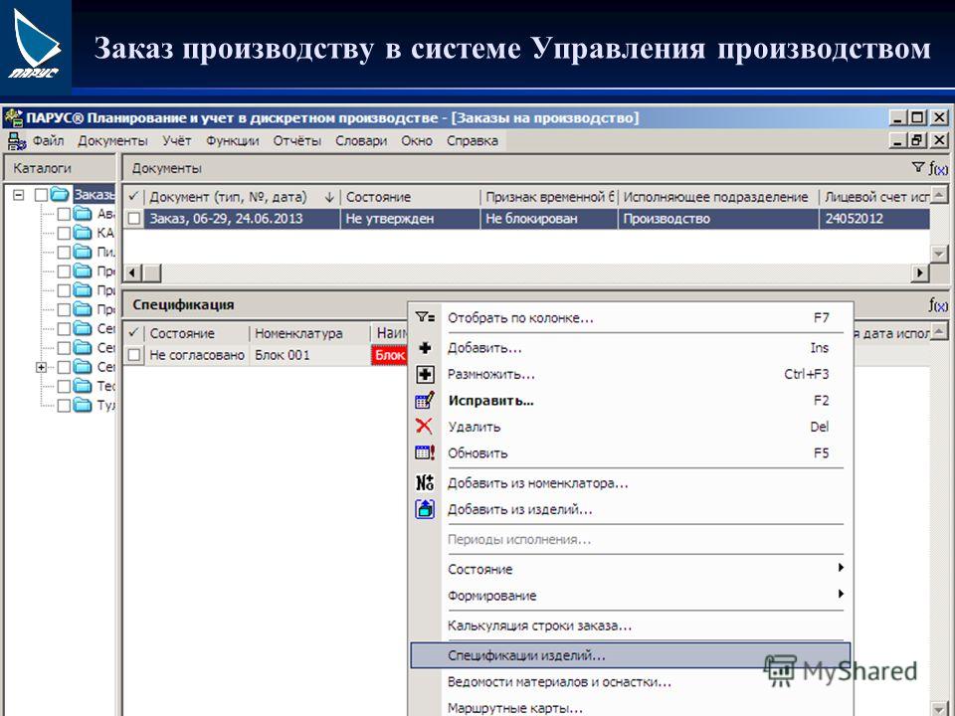Open the Документы menu in the menu bar
The image size is (955, 716).
click(x=112, y=140)
